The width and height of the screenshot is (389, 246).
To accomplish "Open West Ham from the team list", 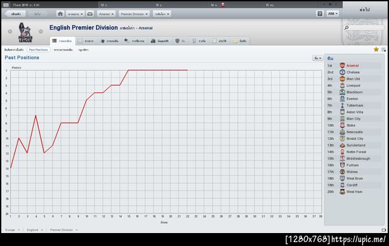I will [354, 192].
